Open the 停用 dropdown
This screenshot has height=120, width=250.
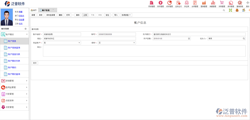pyautogui.click(x=134, y=43)
